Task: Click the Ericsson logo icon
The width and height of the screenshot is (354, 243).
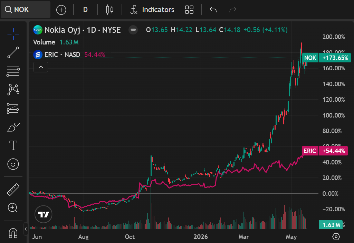Action: 38,54
